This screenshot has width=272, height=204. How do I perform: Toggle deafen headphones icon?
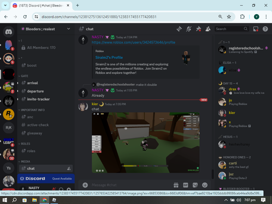point(61,189)
